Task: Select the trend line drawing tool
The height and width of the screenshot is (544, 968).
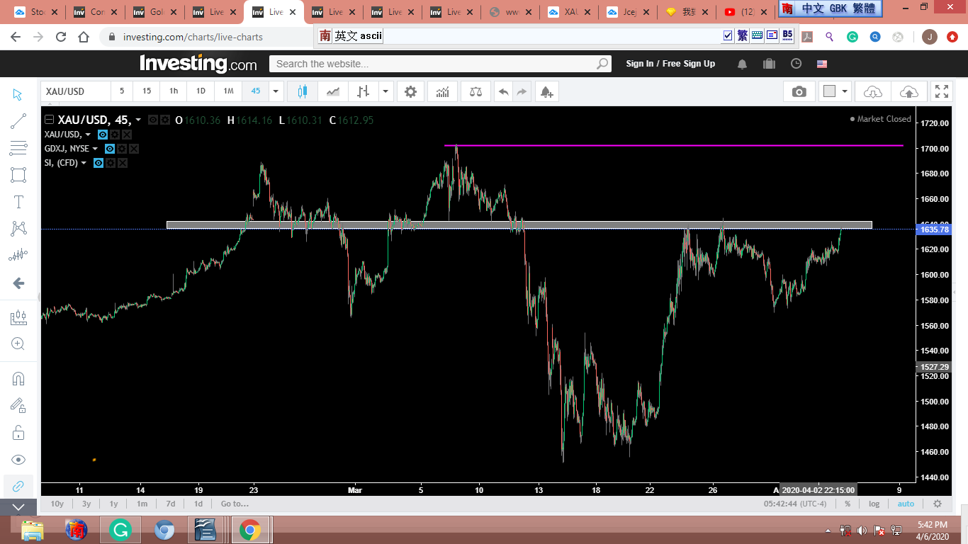Action: point(18,121)
